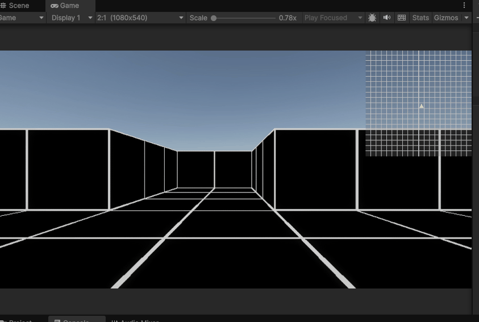Toggle Gizmos visibility
This screenshot has height=322, width=479.
[x=446, y=18]
